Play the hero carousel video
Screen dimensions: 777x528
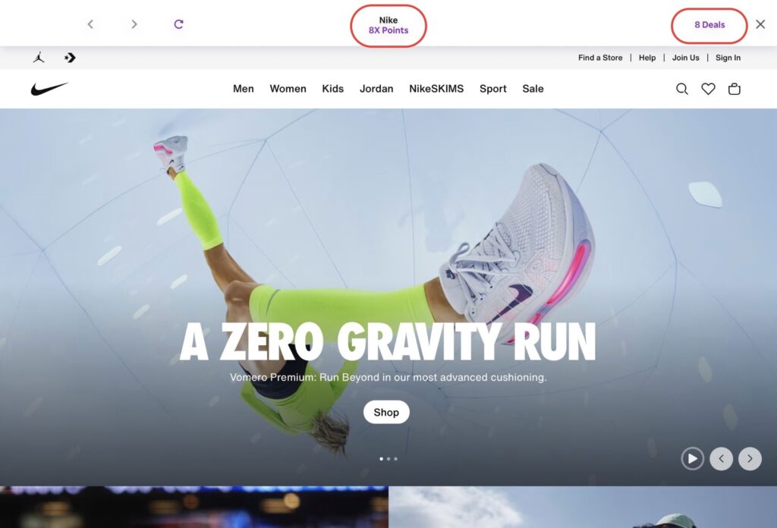coord(692,458)
